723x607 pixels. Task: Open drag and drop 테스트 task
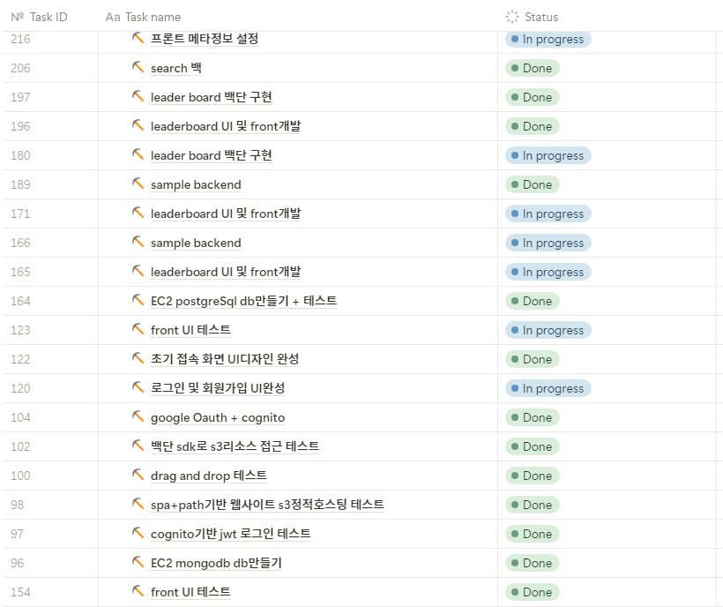click(208, 476)
